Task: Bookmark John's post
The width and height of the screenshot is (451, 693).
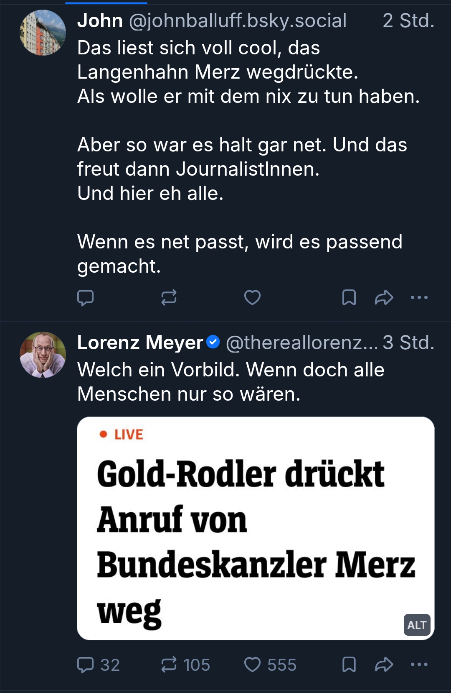Action: coord(349,298)
